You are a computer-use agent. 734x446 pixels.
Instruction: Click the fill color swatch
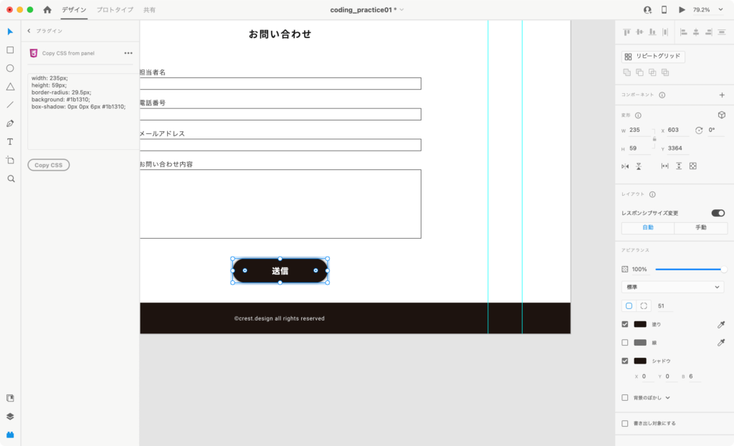click(x=640, y=324)
